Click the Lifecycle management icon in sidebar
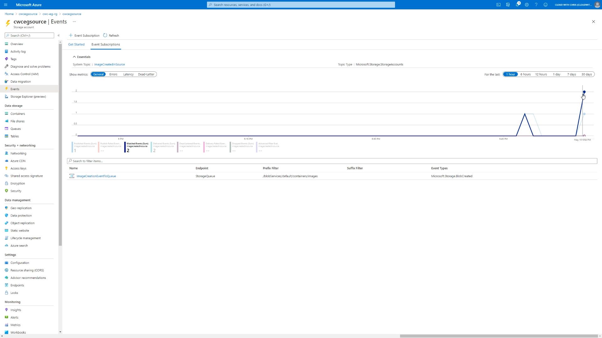Image resolution: width=602 pixels, height=338 pixels. tap(6, 238)
